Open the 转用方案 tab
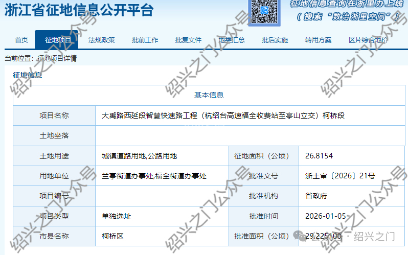 click(318, 40)
